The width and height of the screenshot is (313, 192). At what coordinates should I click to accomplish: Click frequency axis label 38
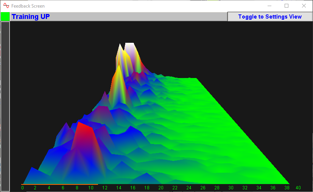(287, 188)
